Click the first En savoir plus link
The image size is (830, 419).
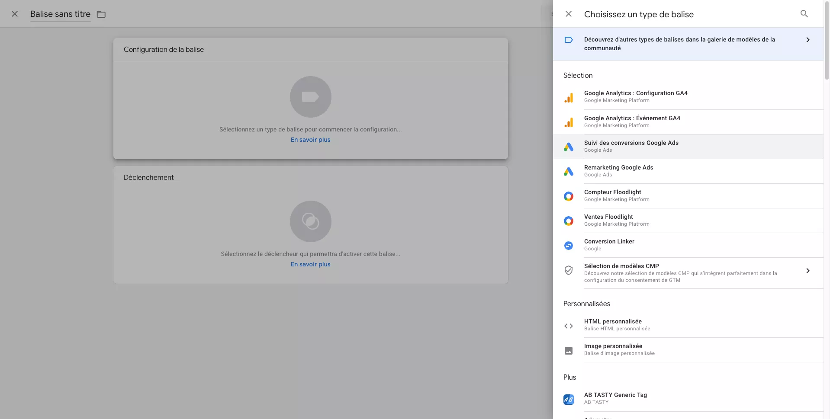(311, 140)
